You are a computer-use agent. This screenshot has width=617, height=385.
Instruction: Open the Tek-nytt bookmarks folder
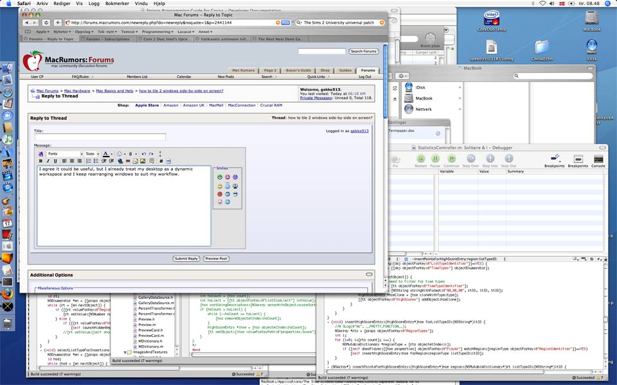[107, 32]
